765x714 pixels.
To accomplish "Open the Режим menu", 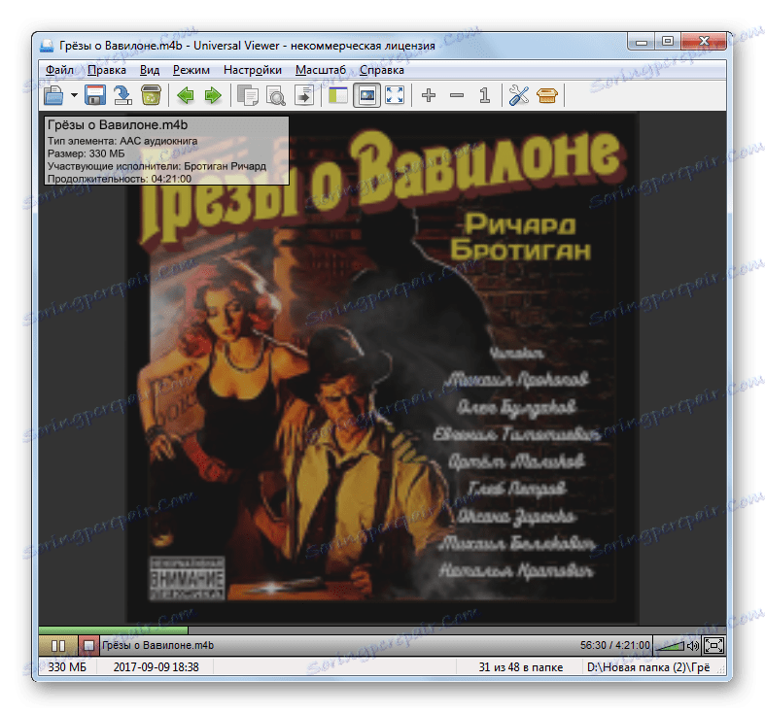I will click(x=191, y=70).
